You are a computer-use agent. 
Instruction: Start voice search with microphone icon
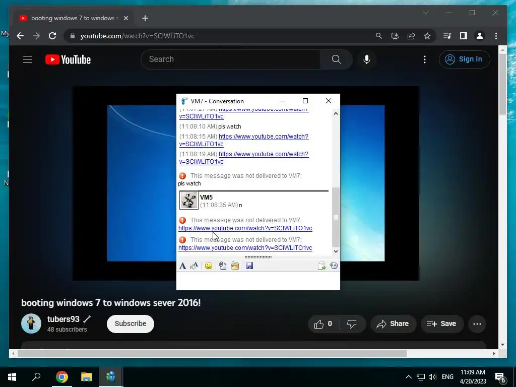pyautogui.click(x=367, y=59)
